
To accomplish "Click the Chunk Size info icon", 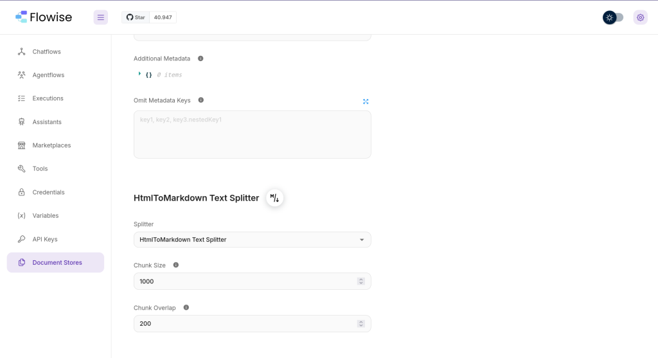I will click(x=176, y=265).
